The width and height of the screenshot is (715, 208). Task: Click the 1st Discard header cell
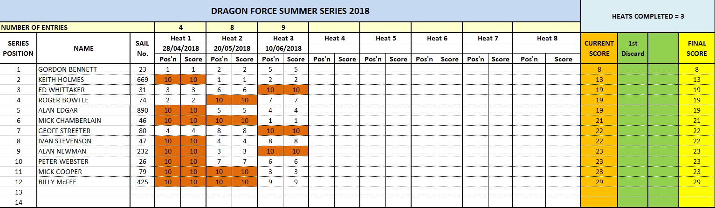[633, 48]
